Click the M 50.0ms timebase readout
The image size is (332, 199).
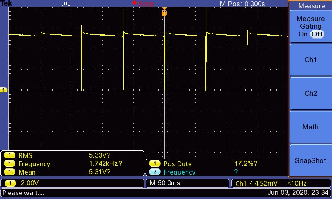click(x=165, y=183)
